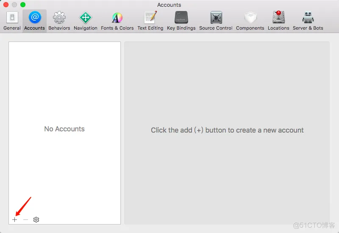Minimize the Accounts window
The width and height of the screenshot is (339, 233).
(x=14, y=5)
